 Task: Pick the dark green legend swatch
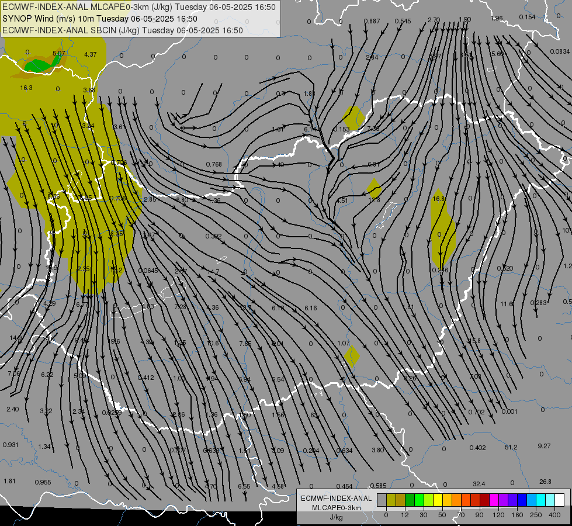[410, 500]
